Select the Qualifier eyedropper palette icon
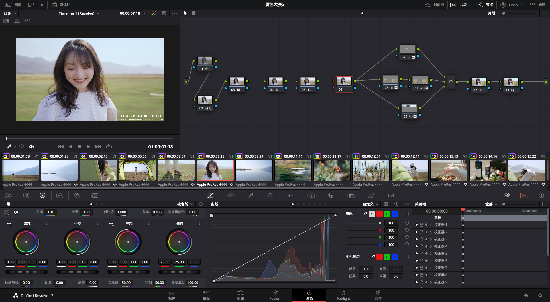The width and height of the screenshot is (550, 302). (251, 195)
